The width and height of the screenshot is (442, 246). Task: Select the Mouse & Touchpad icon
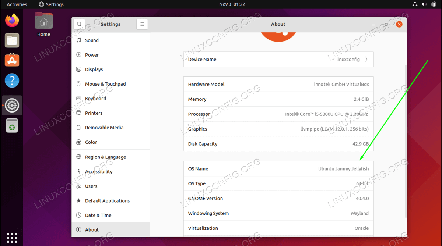click(x=78, y=84)
